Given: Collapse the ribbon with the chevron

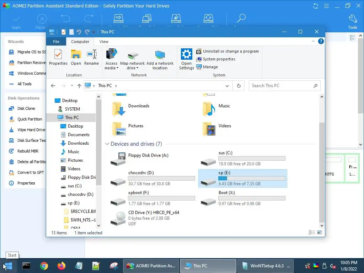Looking at the screenshot, I should [313, 41].
